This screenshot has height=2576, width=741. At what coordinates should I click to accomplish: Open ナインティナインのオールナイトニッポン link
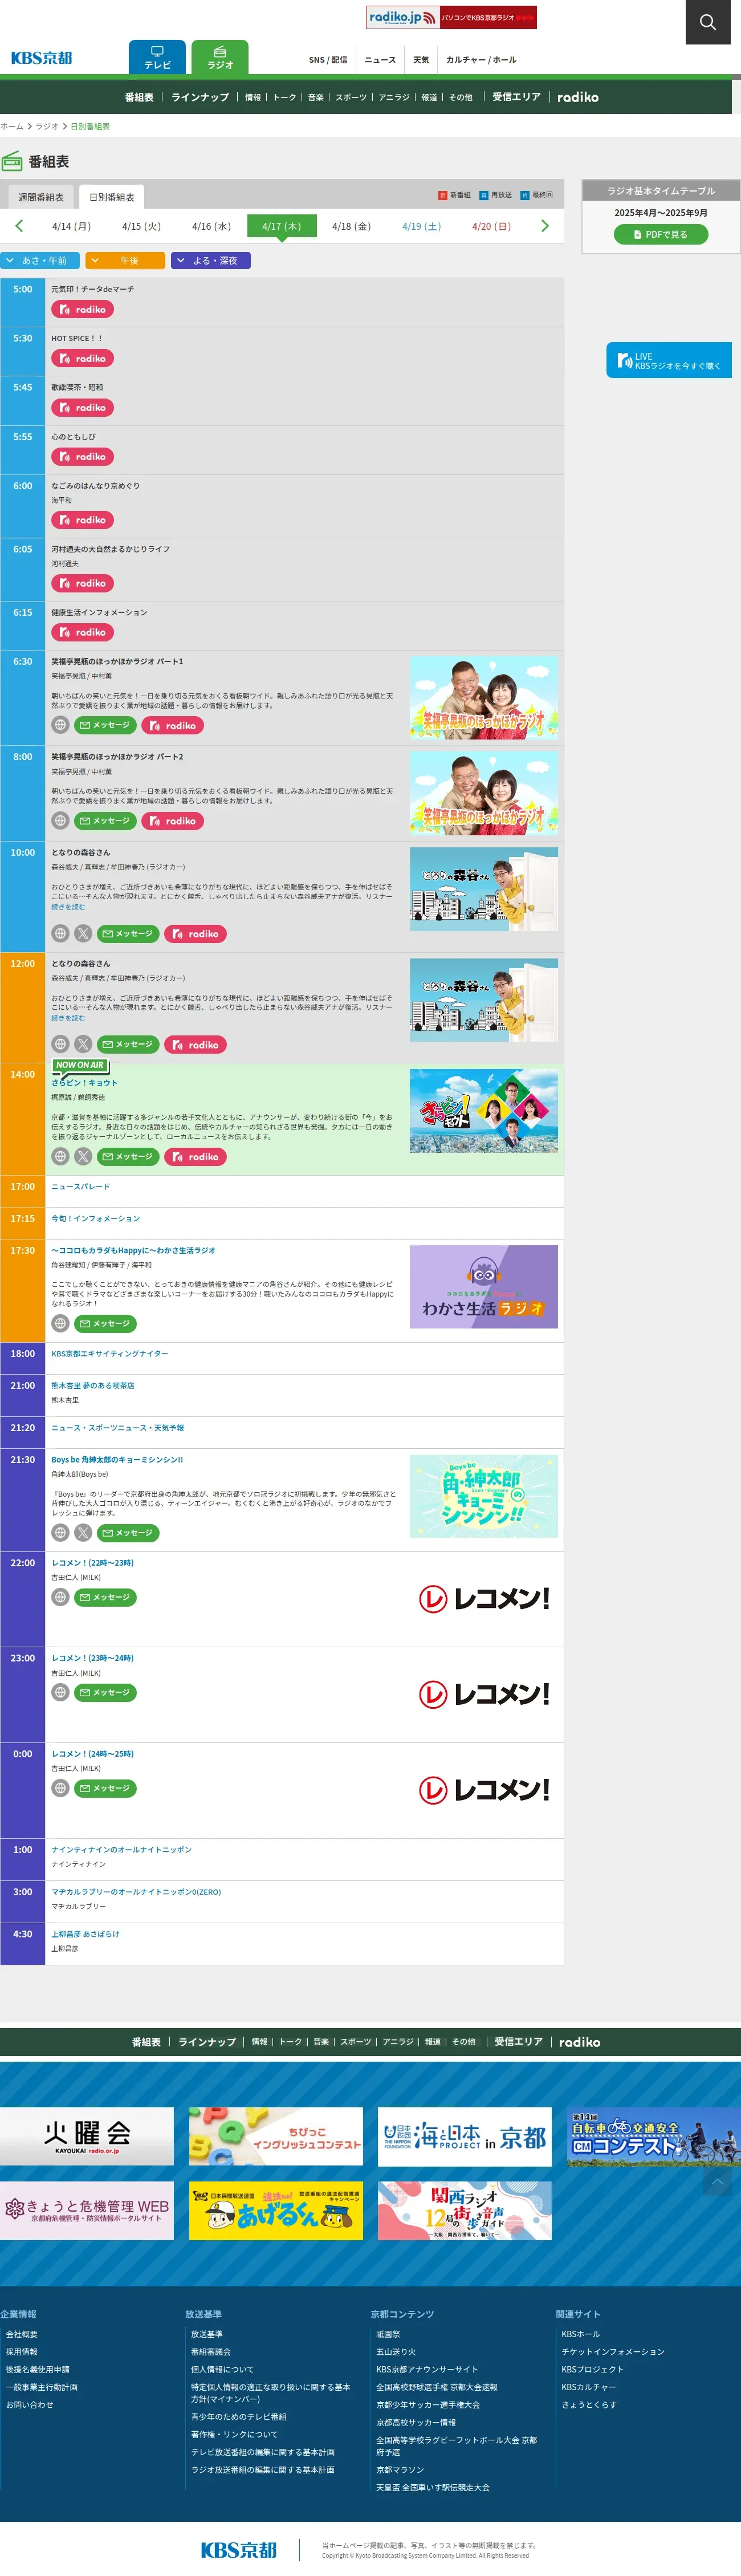pyautogui.click(x=121, y=1850)
